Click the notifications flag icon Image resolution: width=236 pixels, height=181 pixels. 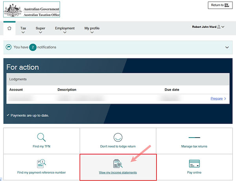point(9,47)
